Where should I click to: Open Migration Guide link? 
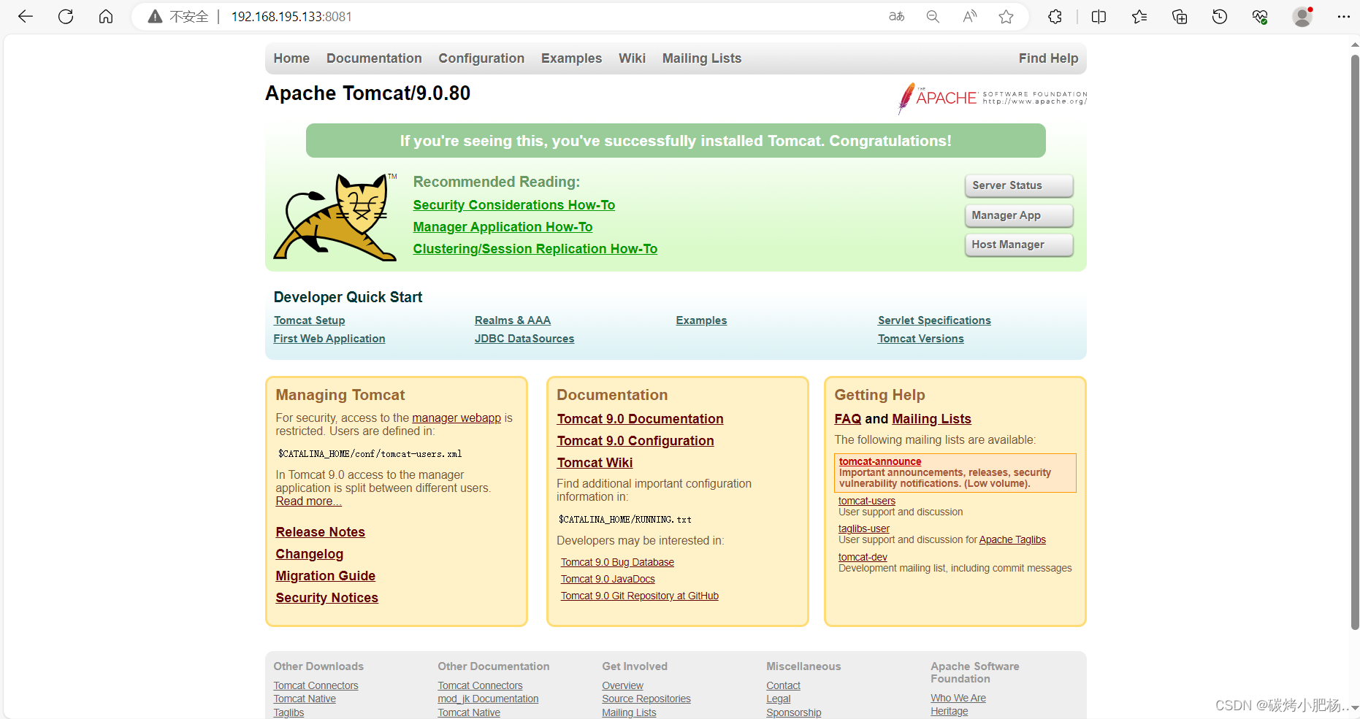click(x=325, y=576)
